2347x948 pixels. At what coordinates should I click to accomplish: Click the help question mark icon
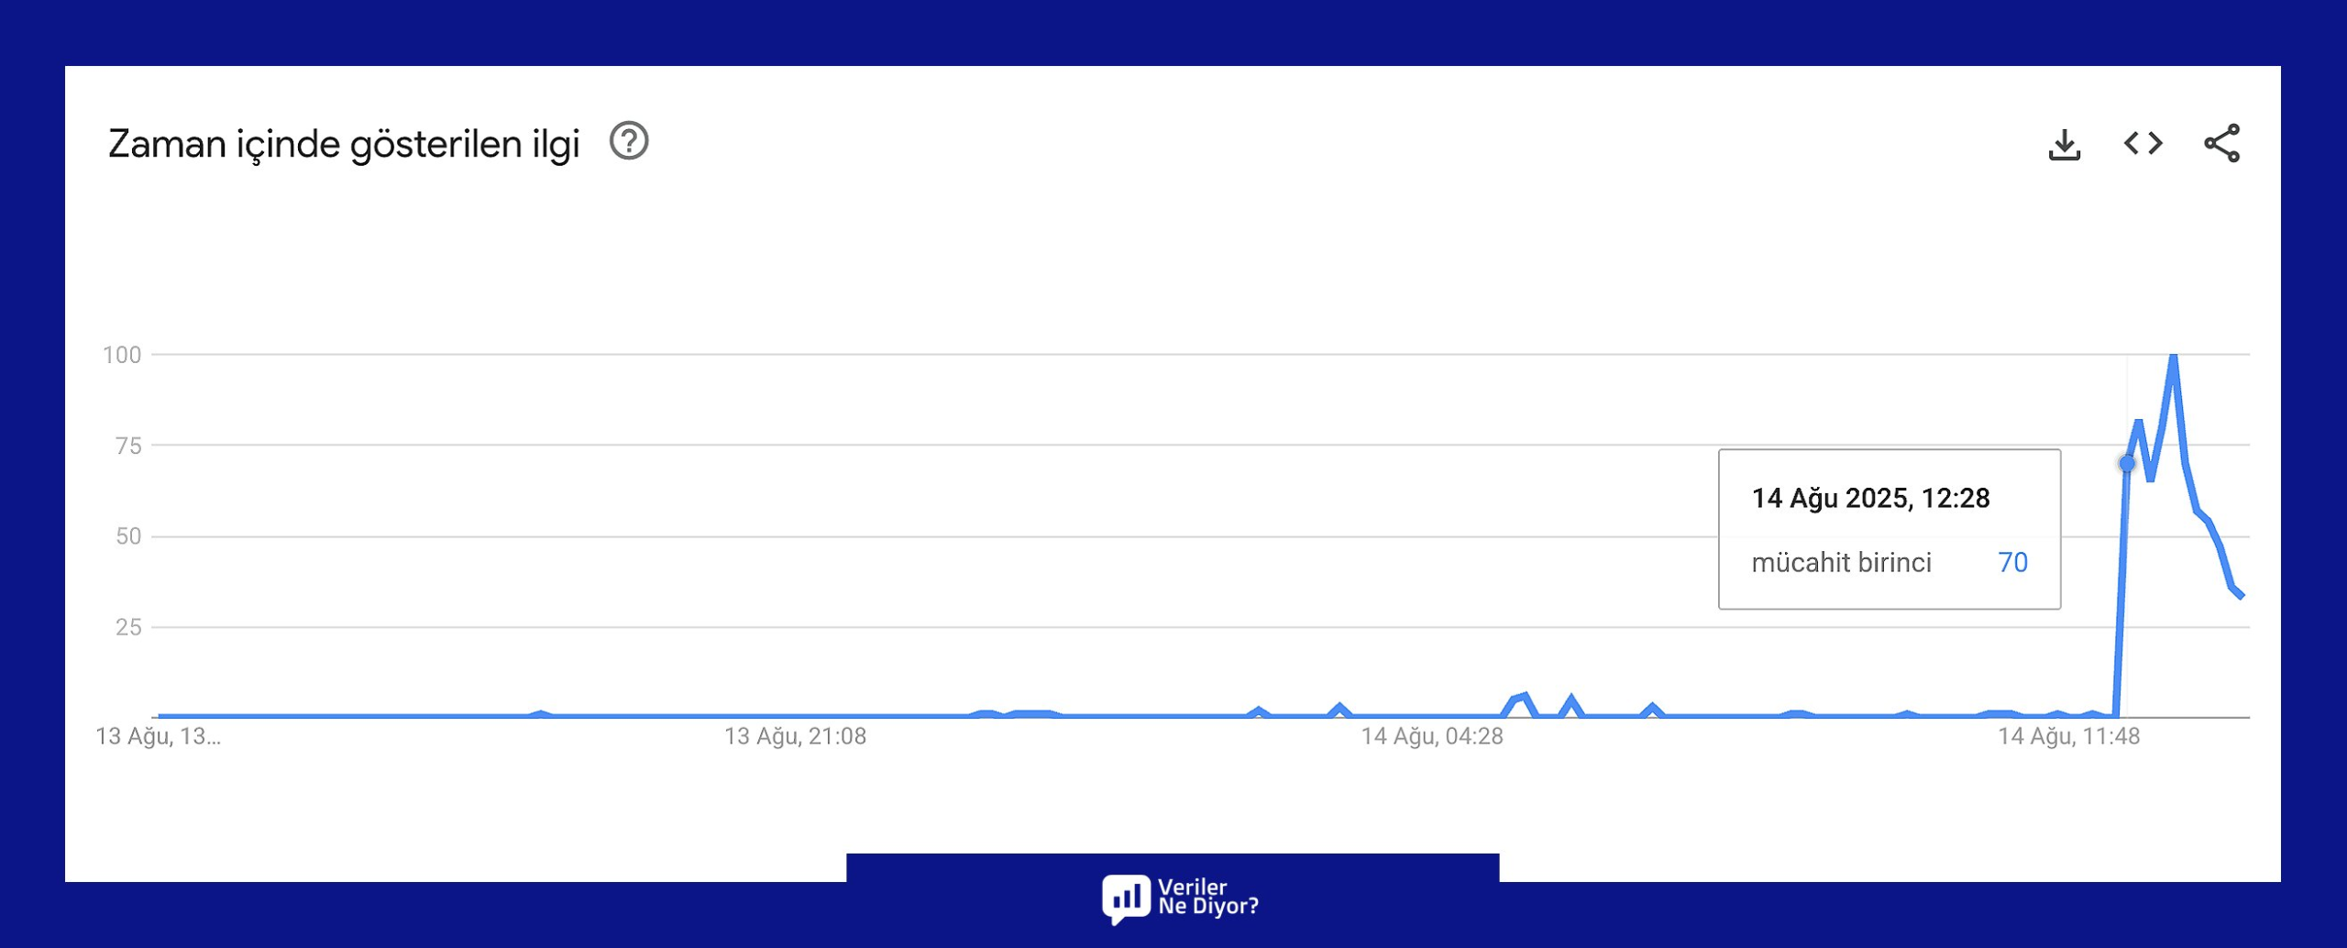[x=629, y=142]
